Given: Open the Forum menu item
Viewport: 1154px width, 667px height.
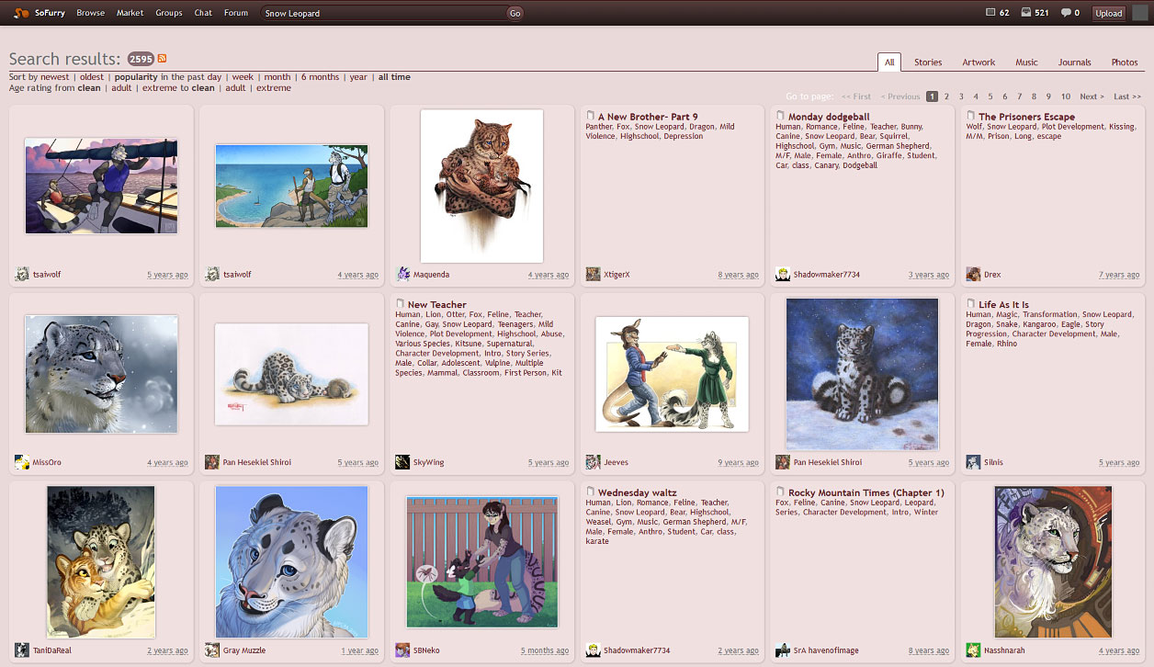Looking at the screenshot, I should [236, 12].
